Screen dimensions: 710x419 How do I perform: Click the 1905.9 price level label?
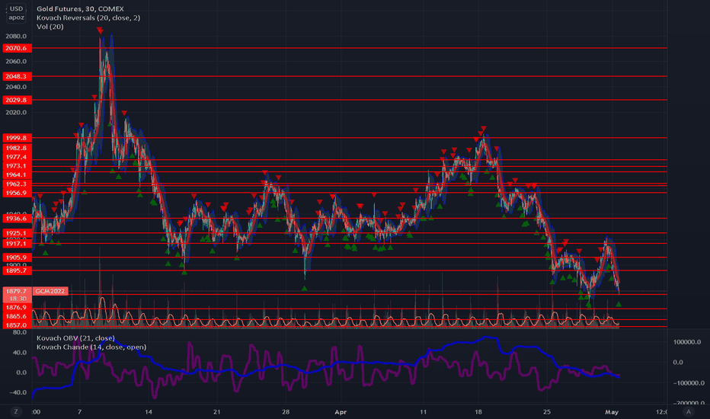click(16, 257)
